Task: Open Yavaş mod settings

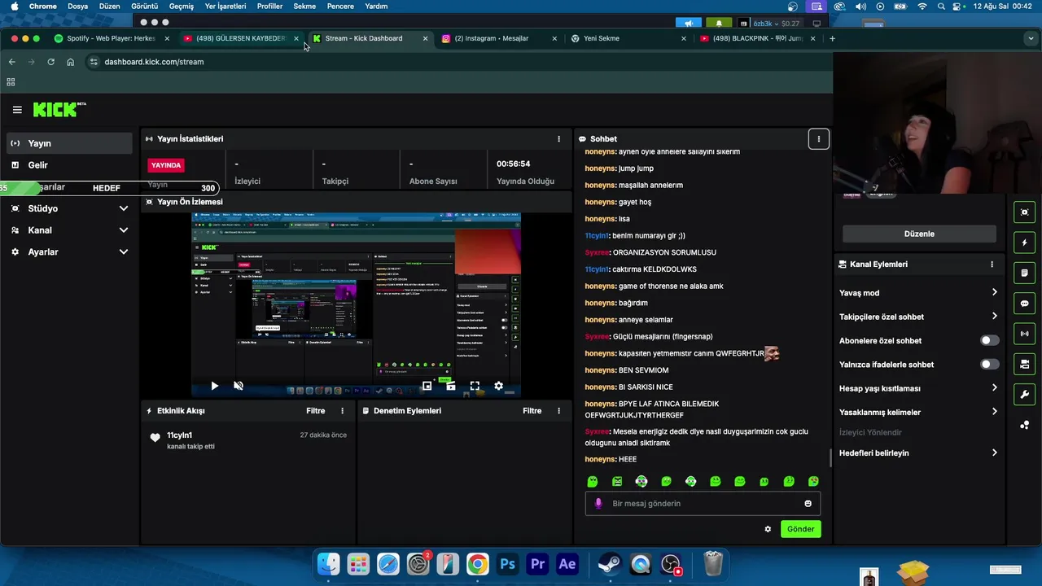Action: 918,293
